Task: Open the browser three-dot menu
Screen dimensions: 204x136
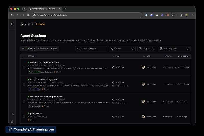Action: [192, 15]
